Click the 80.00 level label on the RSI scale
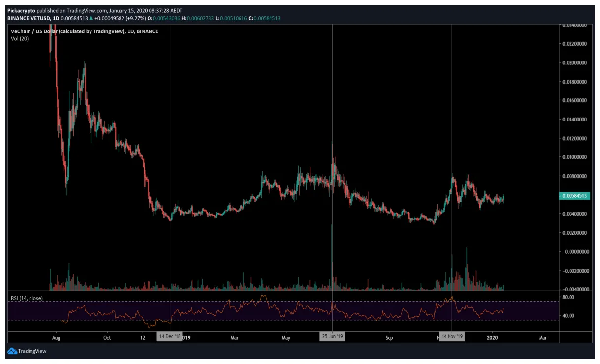The height and width of the screenshot is (364, 600). [569, 296]
